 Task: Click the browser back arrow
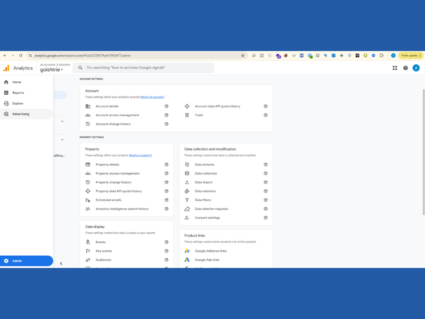[5, 55]
